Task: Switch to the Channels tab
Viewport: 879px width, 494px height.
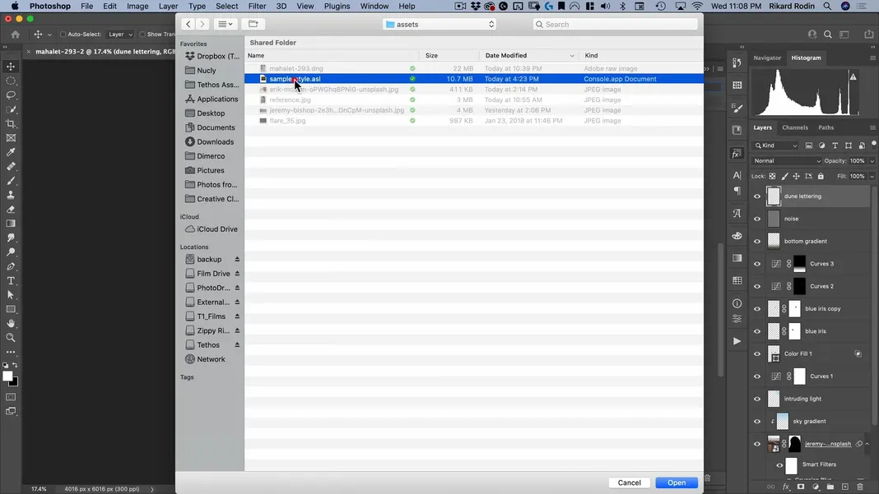Action: 795,127
